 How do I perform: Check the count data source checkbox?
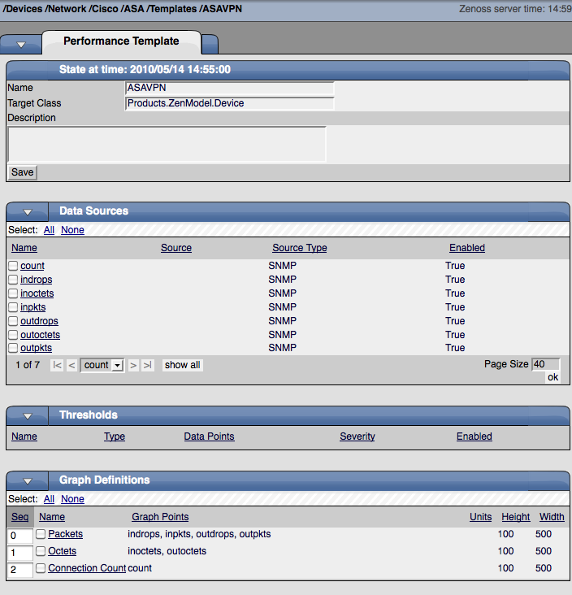click(x=13, y=266)
